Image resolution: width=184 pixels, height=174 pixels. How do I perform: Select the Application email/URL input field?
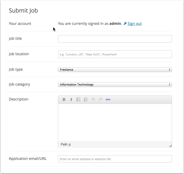pos(115,159)
